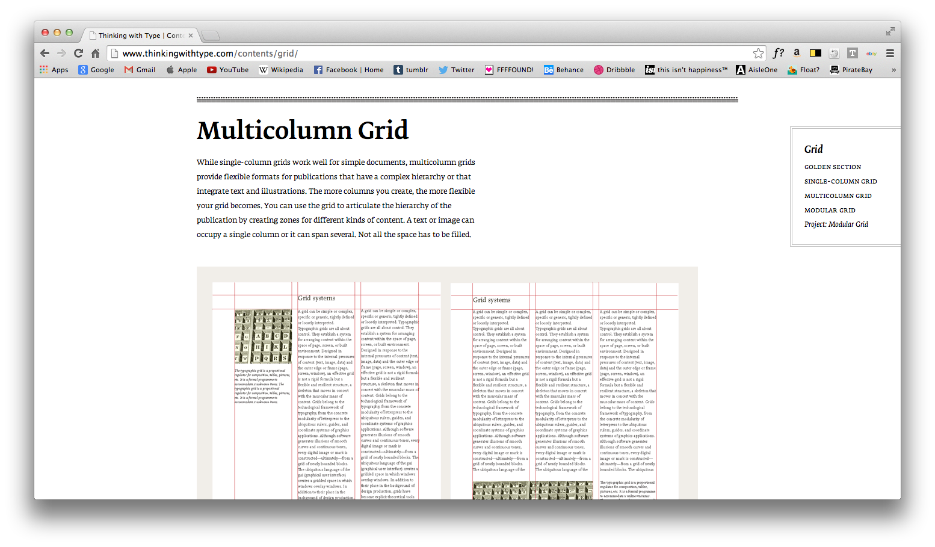Expand the bookmarks overflow chevron
Image resolution: width=935 pixels, height=547 pixels.
[893, 70]
